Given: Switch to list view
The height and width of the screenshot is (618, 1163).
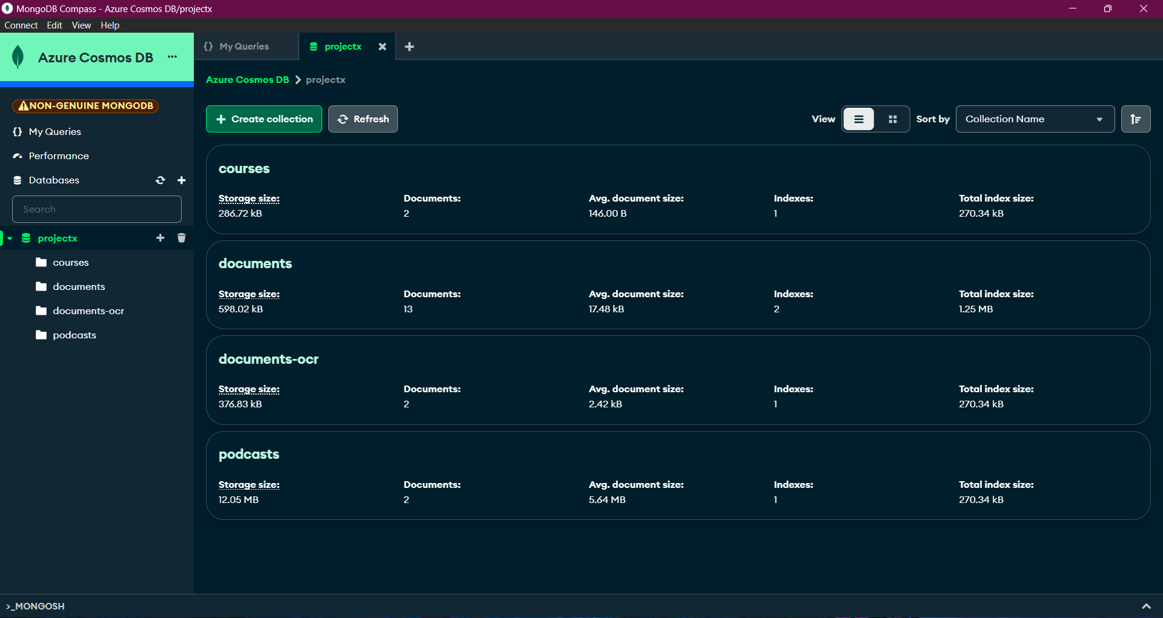Looking at the screenshot, I should [859, 119].
